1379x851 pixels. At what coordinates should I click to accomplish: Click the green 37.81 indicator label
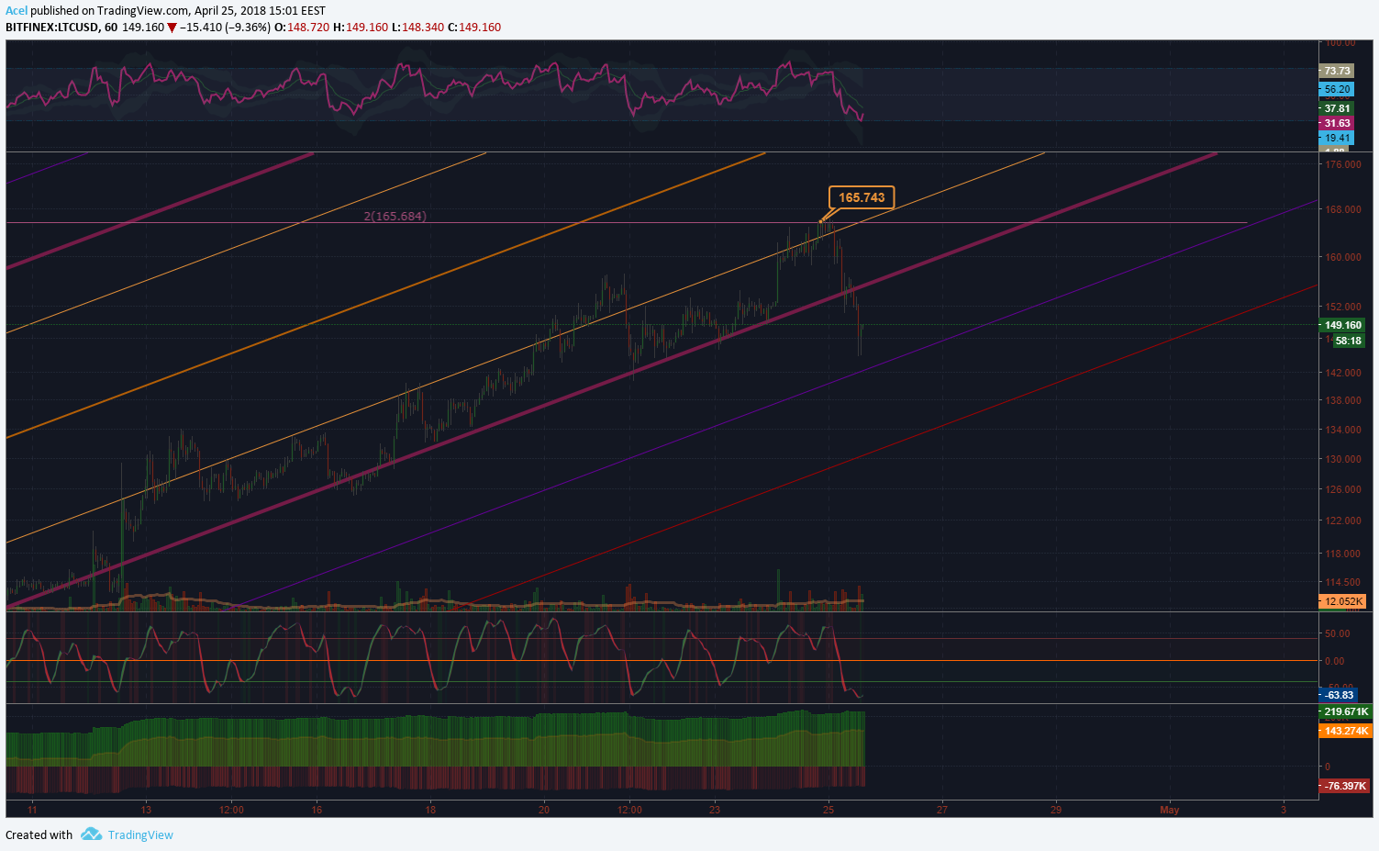tap(1337, 108)
